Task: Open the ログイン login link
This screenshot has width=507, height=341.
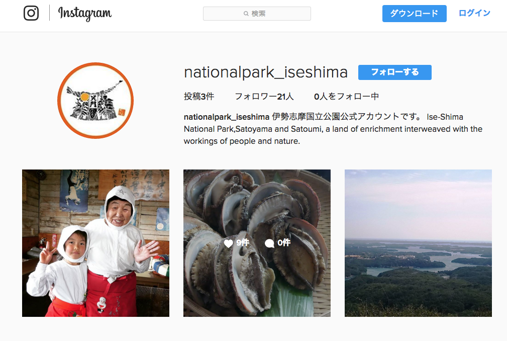Action: (x=474, y=13)
